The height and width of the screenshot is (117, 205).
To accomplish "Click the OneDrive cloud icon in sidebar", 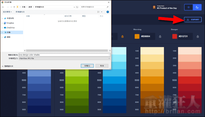I will (5, 28).
